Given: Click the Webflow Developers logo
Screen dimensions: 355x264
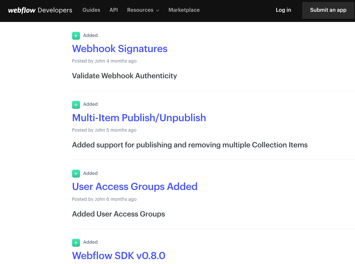Looking at the screenshot, I should [x=39, y=10].
